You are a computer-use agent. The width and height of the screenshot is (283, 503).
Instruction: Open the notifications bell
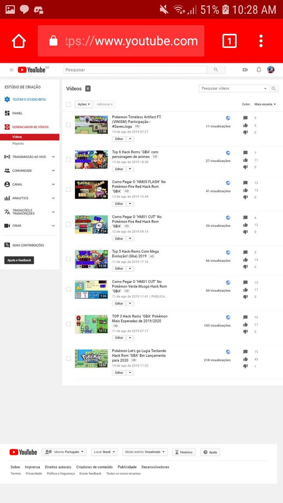coord(259,70)
